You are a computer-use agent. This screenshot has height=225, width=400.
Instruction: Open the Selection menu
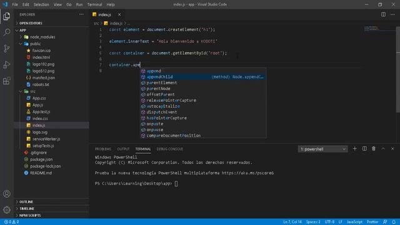[x=41, y=4]
